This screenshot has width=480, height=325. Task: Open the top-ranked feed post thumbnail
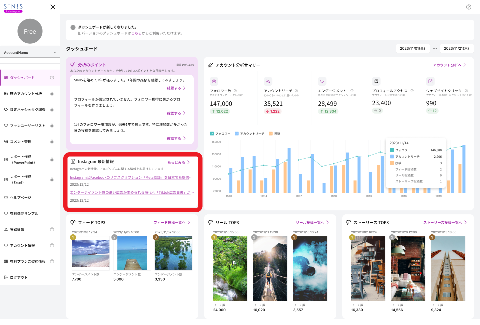pos(90,253)
